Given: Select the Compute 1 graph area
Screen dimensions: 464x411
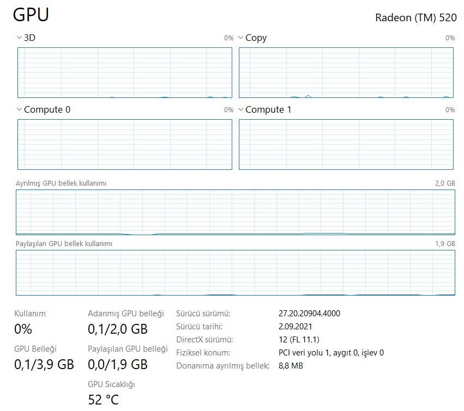Looking at the screenshot, I should [346, 144].
